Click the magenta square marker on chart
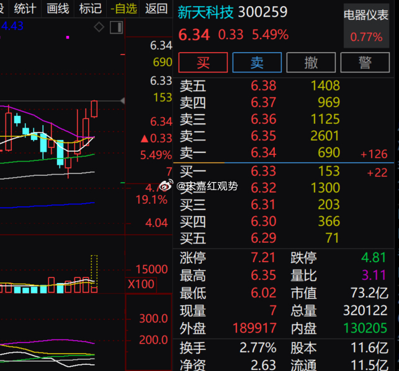This screenshot has height=371, width=399. tap(68, 37)
